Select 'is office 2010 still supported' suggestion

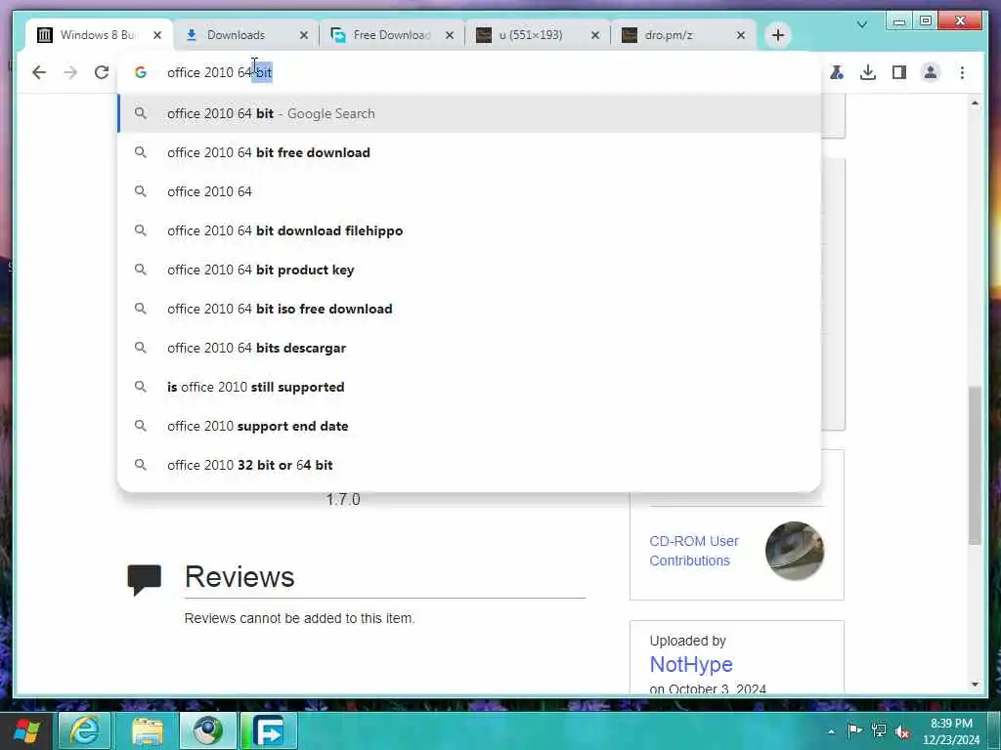(x=469, y=387)
